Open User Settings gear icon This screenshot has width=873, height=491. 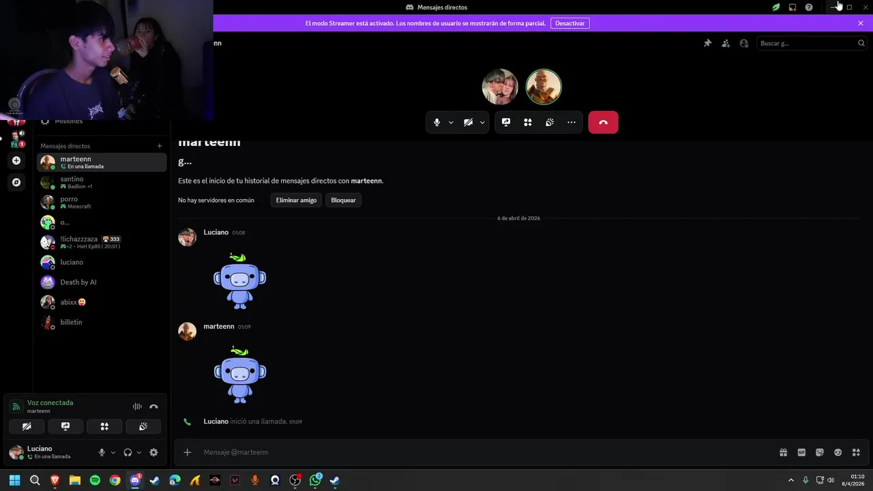[x=153, y=452]
